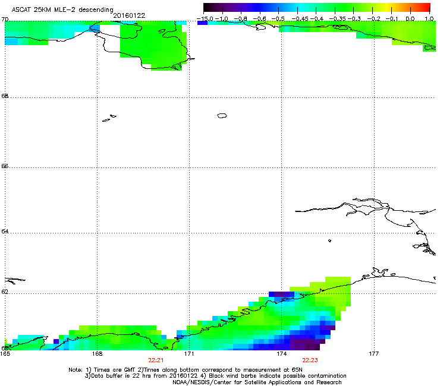The height and width of the screenshot is (386, 440).
Task: Click the longitude label '174'
Action: click(x=281, y=354)
